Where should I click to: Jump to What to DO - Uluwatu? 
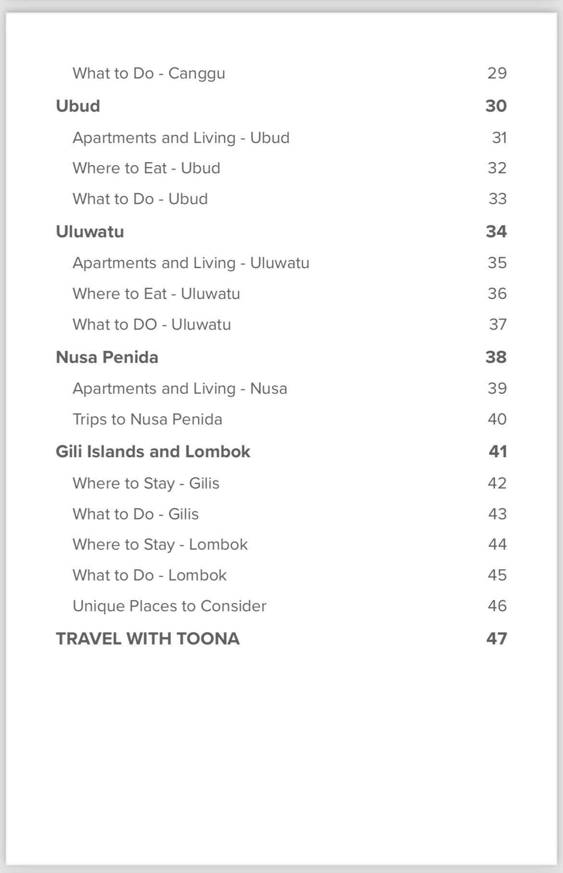[152, 324]
